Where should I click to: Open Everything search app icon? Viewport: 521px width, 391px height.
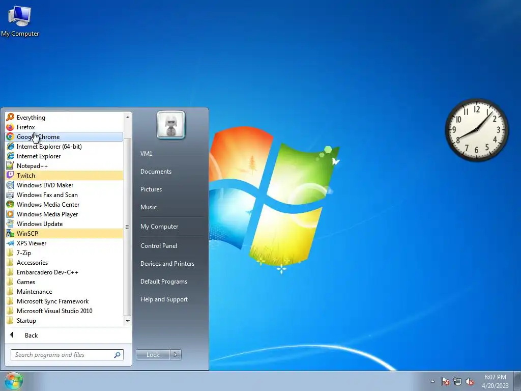[x=10, y=118]
